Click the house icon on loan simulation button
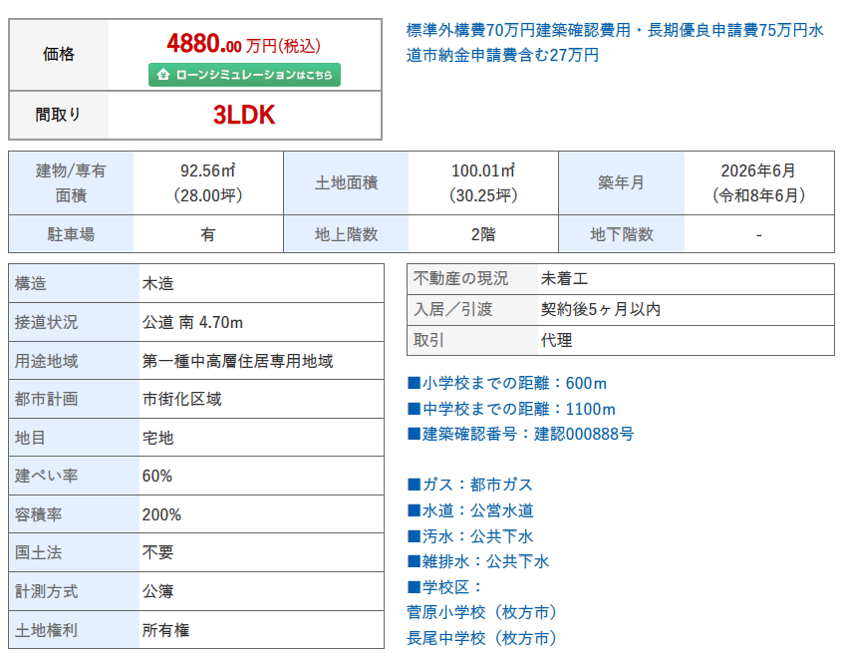846x663 pixels. (162, 76)
